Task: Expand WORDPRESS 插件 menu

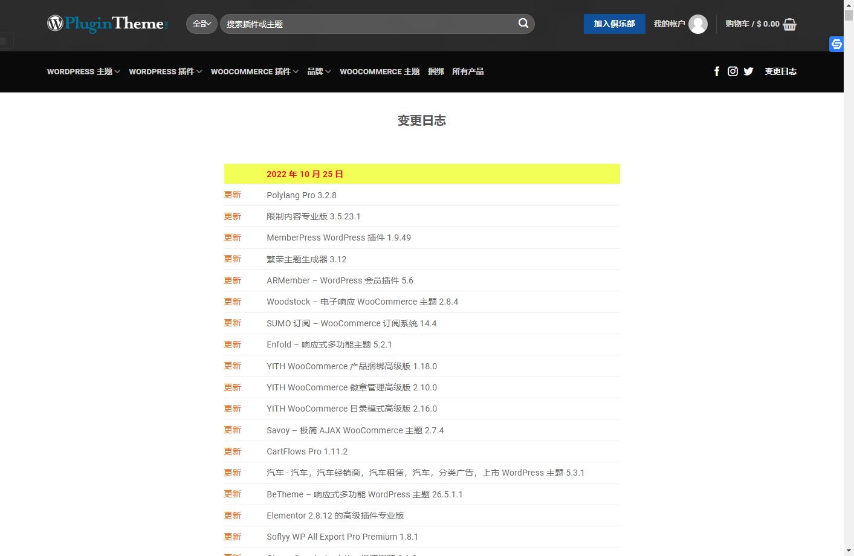Action: point(166,71)
